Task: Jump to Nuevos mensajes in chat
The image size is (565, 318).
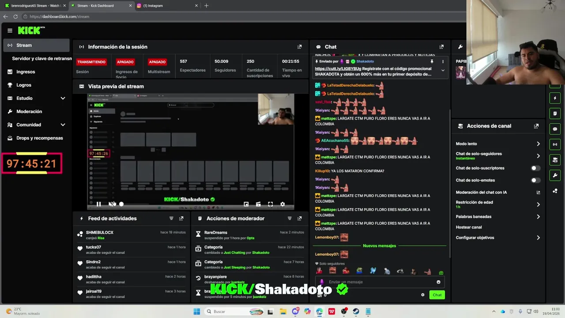Action: 379,246
